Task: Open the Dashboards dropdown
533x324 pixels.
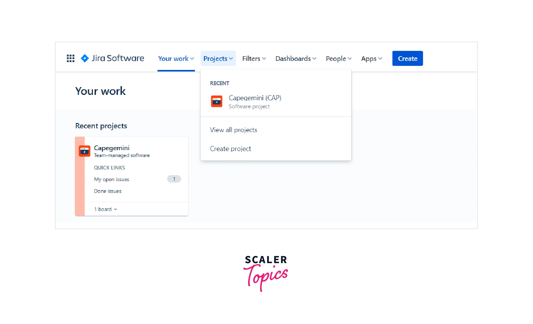Action: pyautogui.click(x=296, y=59)
